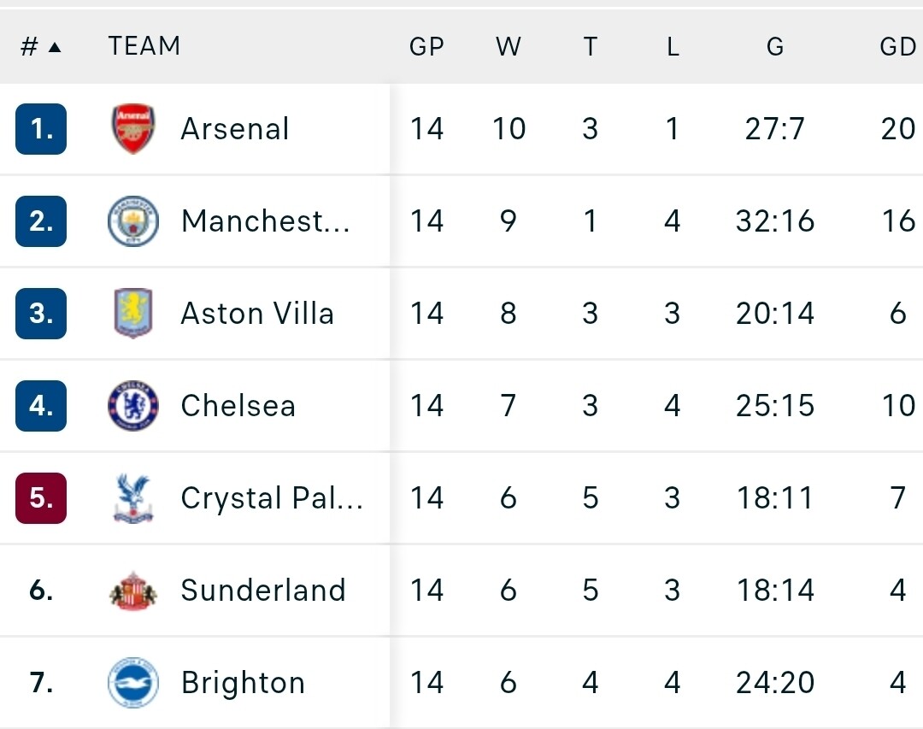
Task: Open the Sunderland team link
Action: pos(263,591)
